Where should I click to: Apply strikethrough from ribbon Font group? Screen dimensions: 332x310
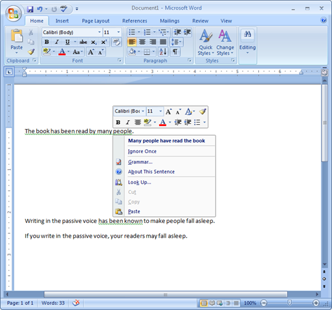[83, 42]
